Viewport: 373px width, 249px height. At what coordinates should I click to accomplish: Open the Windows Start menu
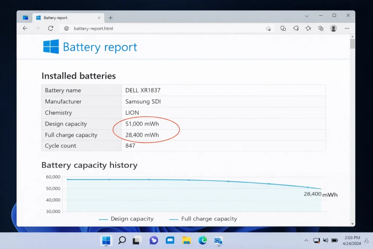[x=106, y=241]
